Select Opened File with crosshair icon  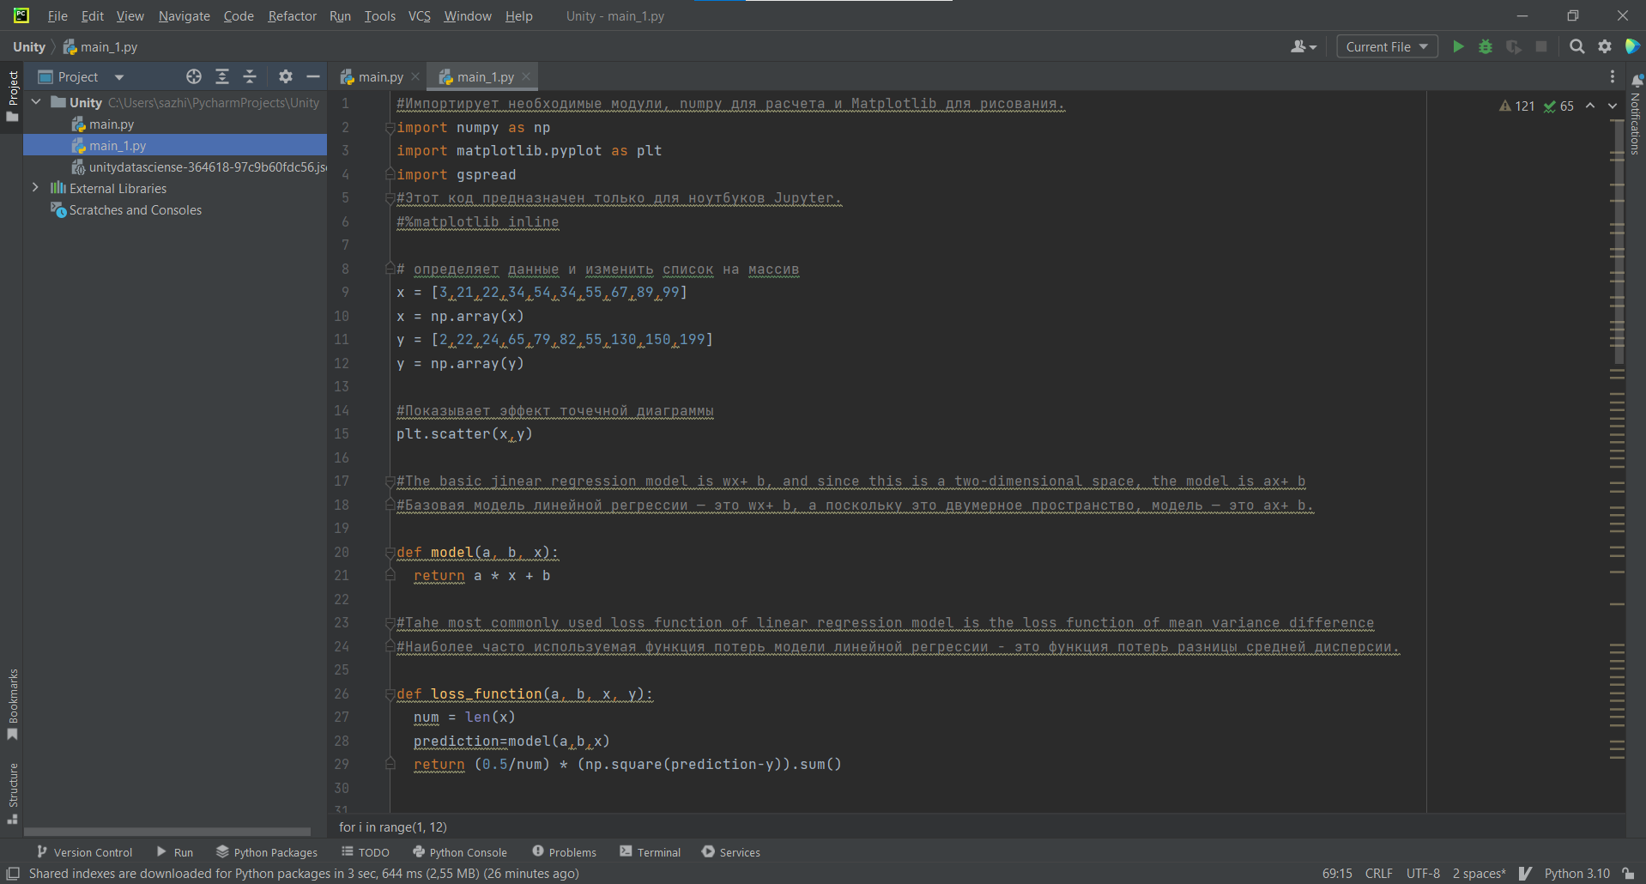point(194,76)
